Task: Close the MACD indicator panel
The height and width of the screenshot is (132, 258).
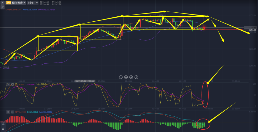Action: 8,112
